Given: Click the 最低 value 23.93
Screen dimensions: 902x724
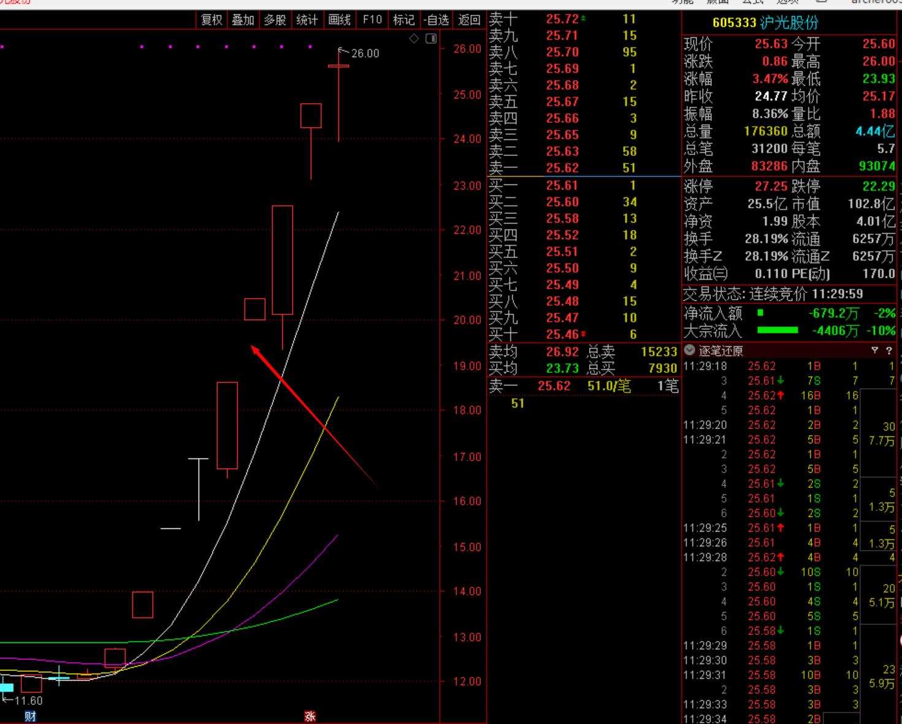Looking at the screenshot, I should point(879,78).
